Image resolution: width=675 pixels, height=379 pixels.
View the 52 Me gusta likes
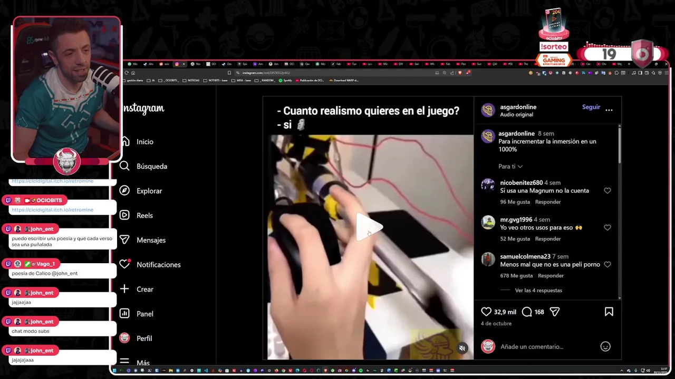click(515, 239)
